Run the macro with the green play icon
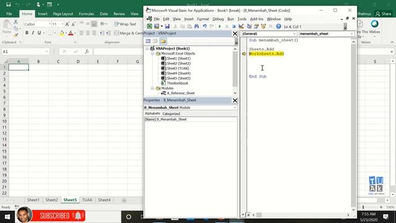 (220, 26)
